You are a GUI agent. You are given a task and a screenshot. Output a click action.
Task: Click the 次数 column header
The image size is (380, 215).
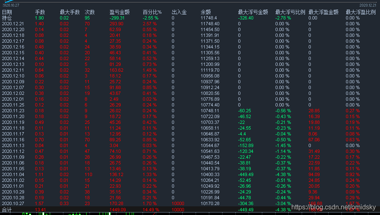click(x=90, y=12)
